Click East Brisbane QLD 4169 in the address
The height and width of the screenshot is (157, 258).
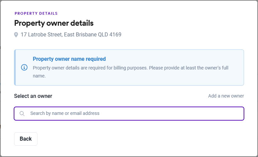click(93, 34)
